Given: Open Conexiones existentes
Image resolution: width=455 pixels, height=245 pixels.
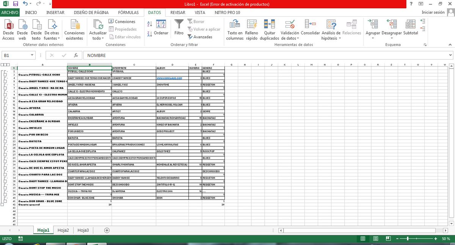Looking at the screenshot, I should 74,30.
